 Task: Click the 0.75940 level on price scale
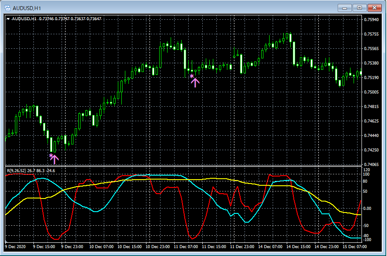click(371, 20)
